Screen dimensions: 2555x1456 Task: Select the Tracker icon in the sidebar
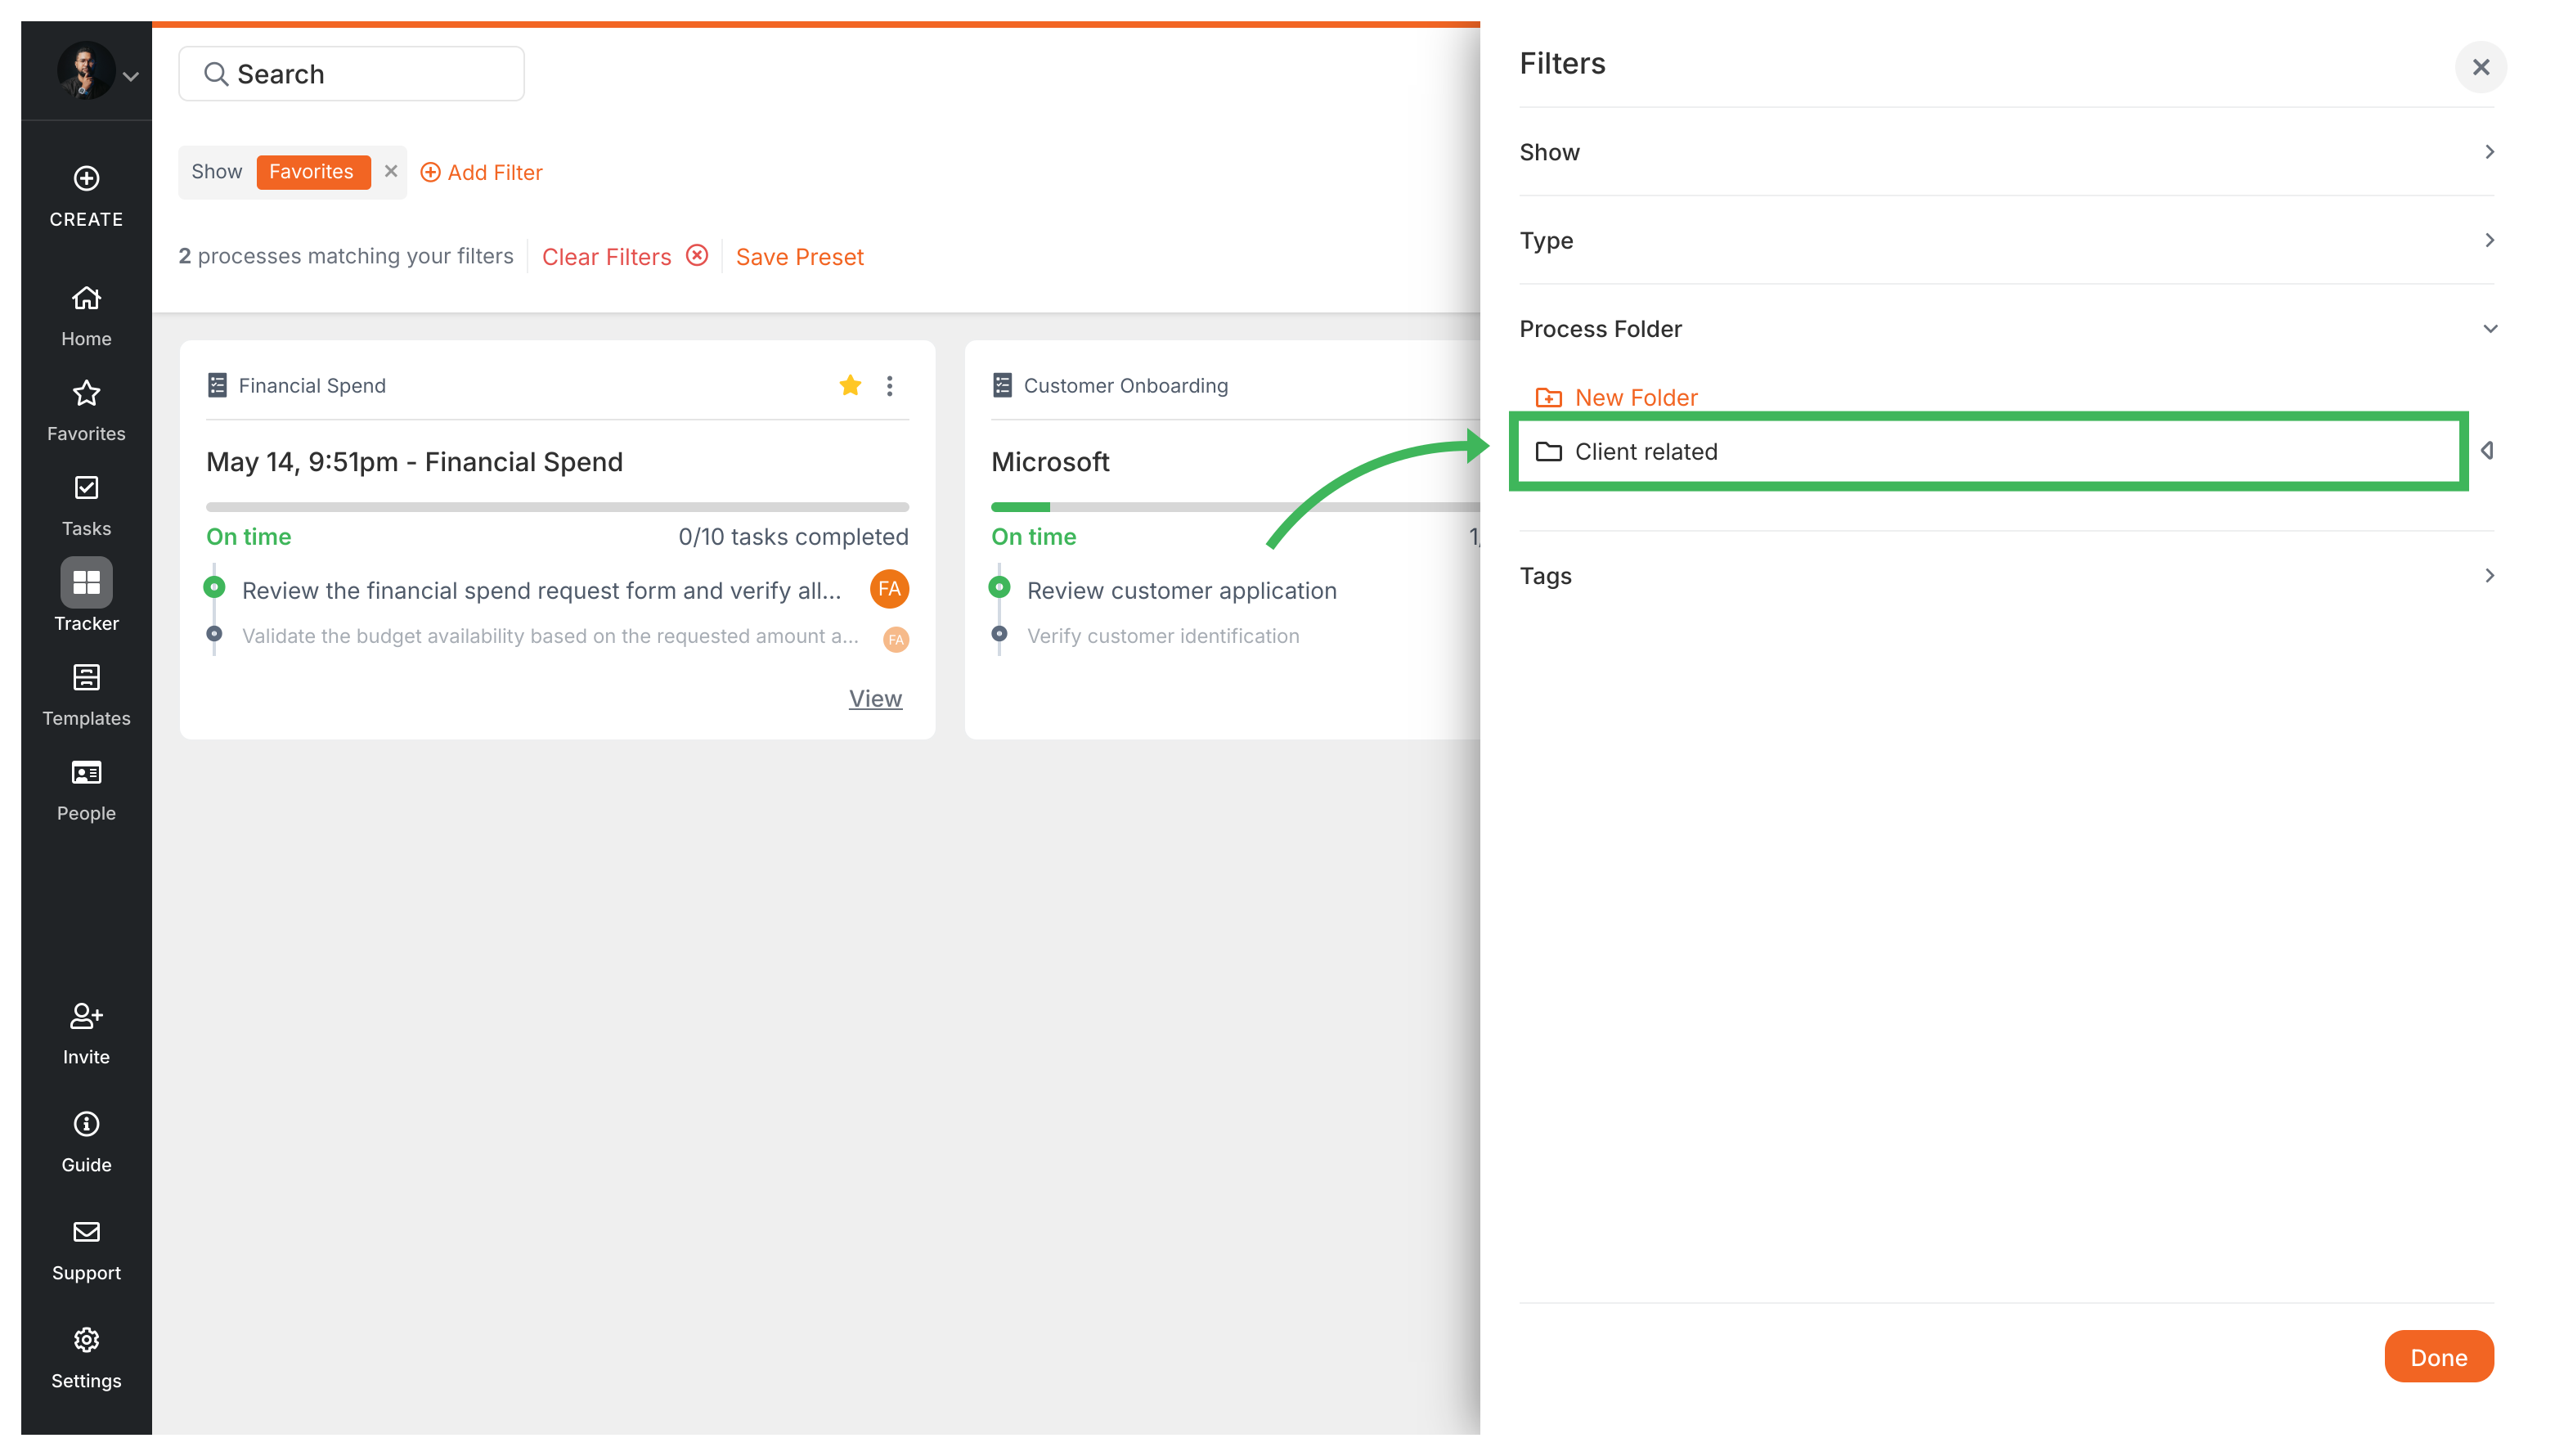[85, 595]
